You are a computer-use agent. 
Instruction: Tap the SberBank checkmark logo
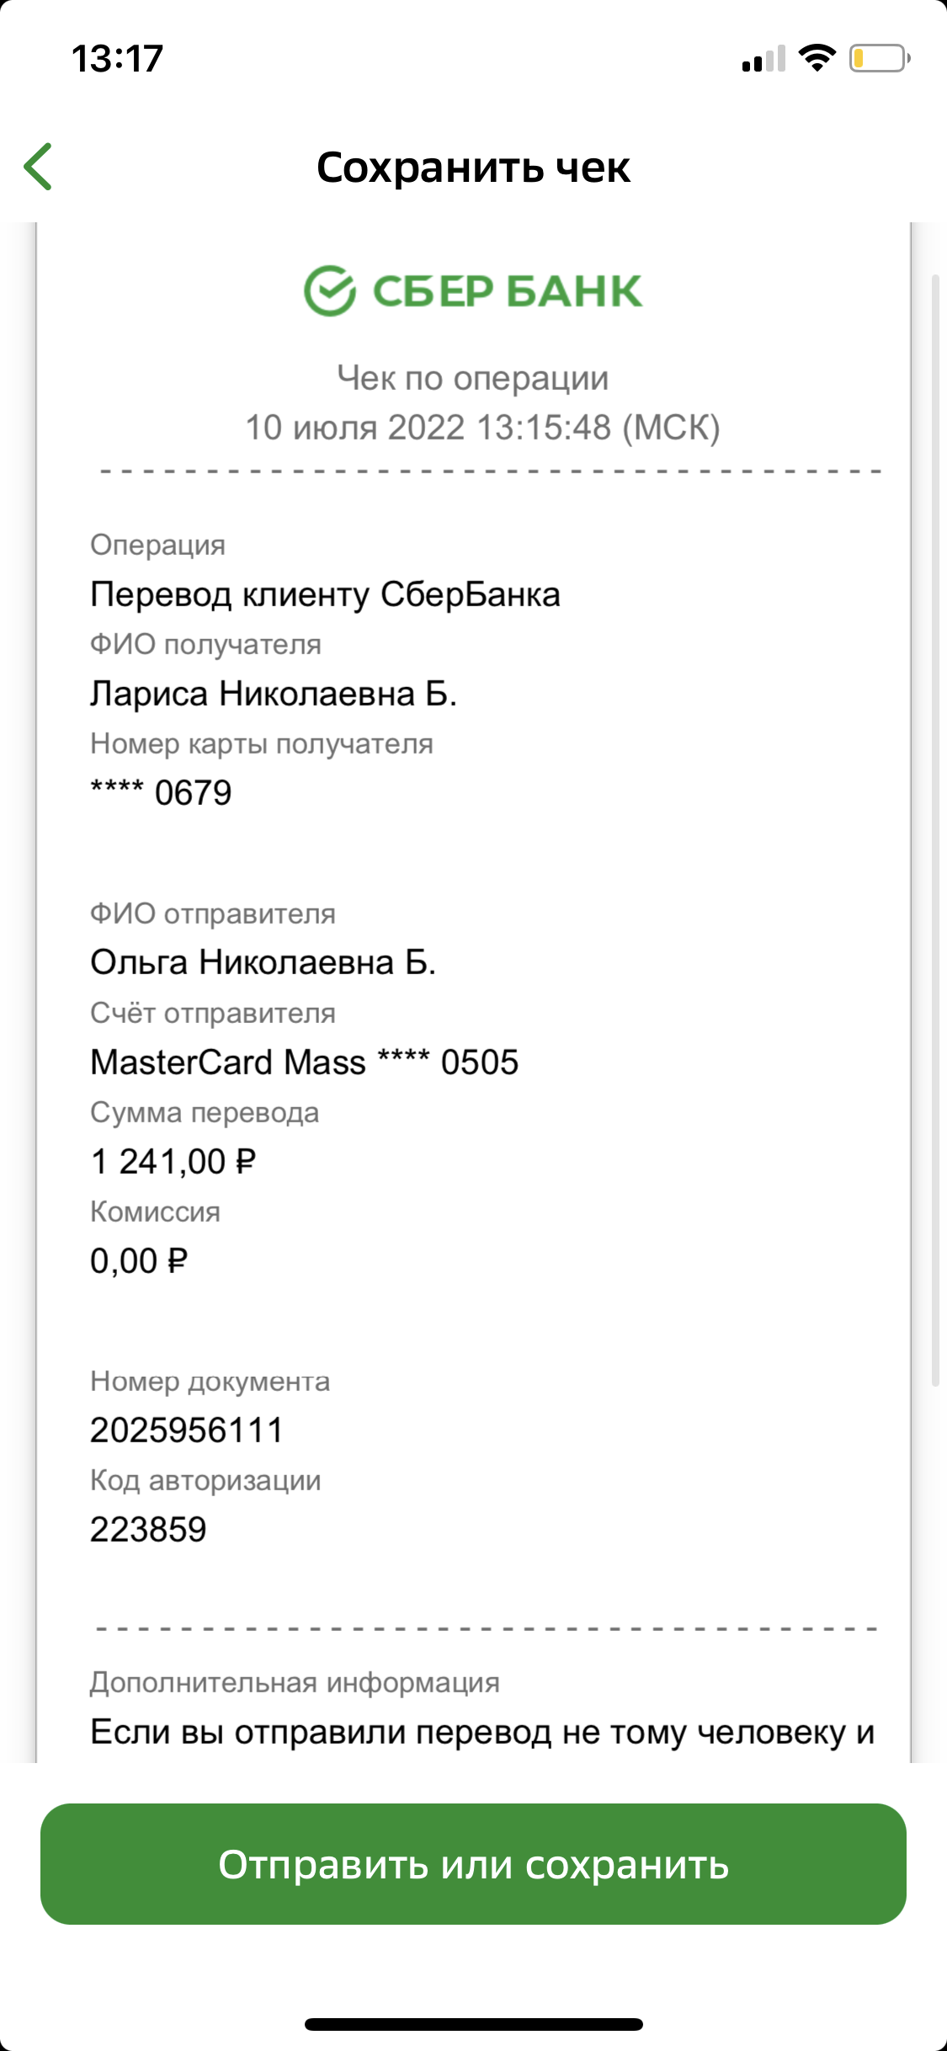(329, 291)
